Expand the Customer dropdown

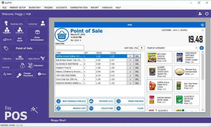tap(203, 30)
